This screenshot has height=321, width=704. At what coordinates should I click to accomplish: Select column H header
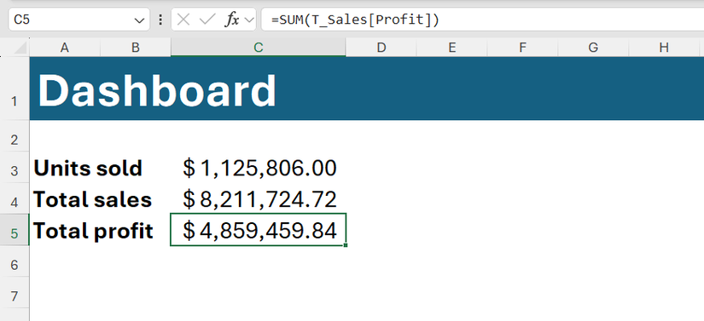point(664,48)
